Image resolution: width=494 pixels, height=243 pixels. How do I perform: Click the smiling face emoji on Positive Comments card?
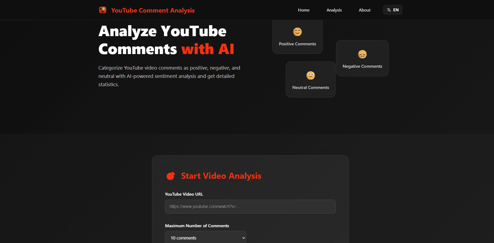(297, 32)
